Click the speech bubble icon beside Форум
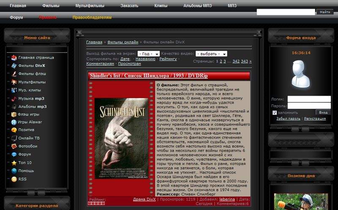This screenshot has height=210, width=338. tap(14, 154)
